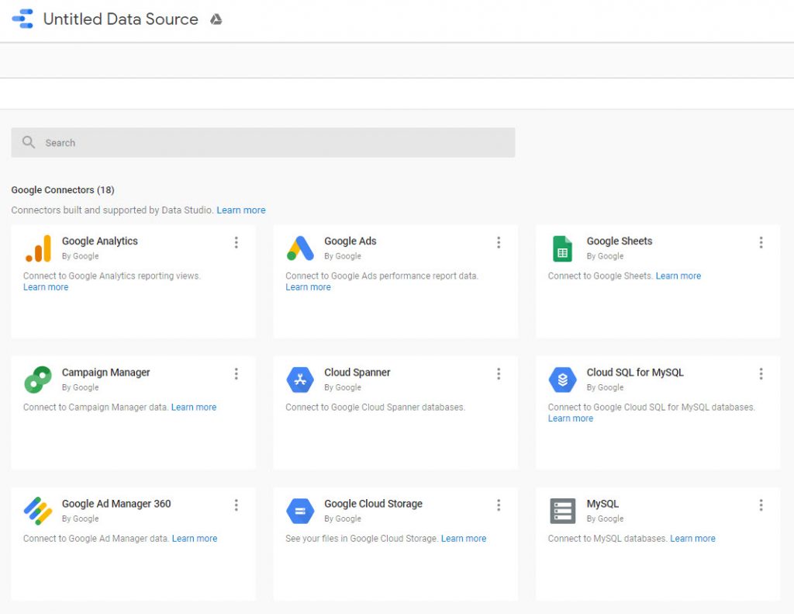
Task: Open the Google Analytics card overflow menu
Action: [x=236, y=242]
